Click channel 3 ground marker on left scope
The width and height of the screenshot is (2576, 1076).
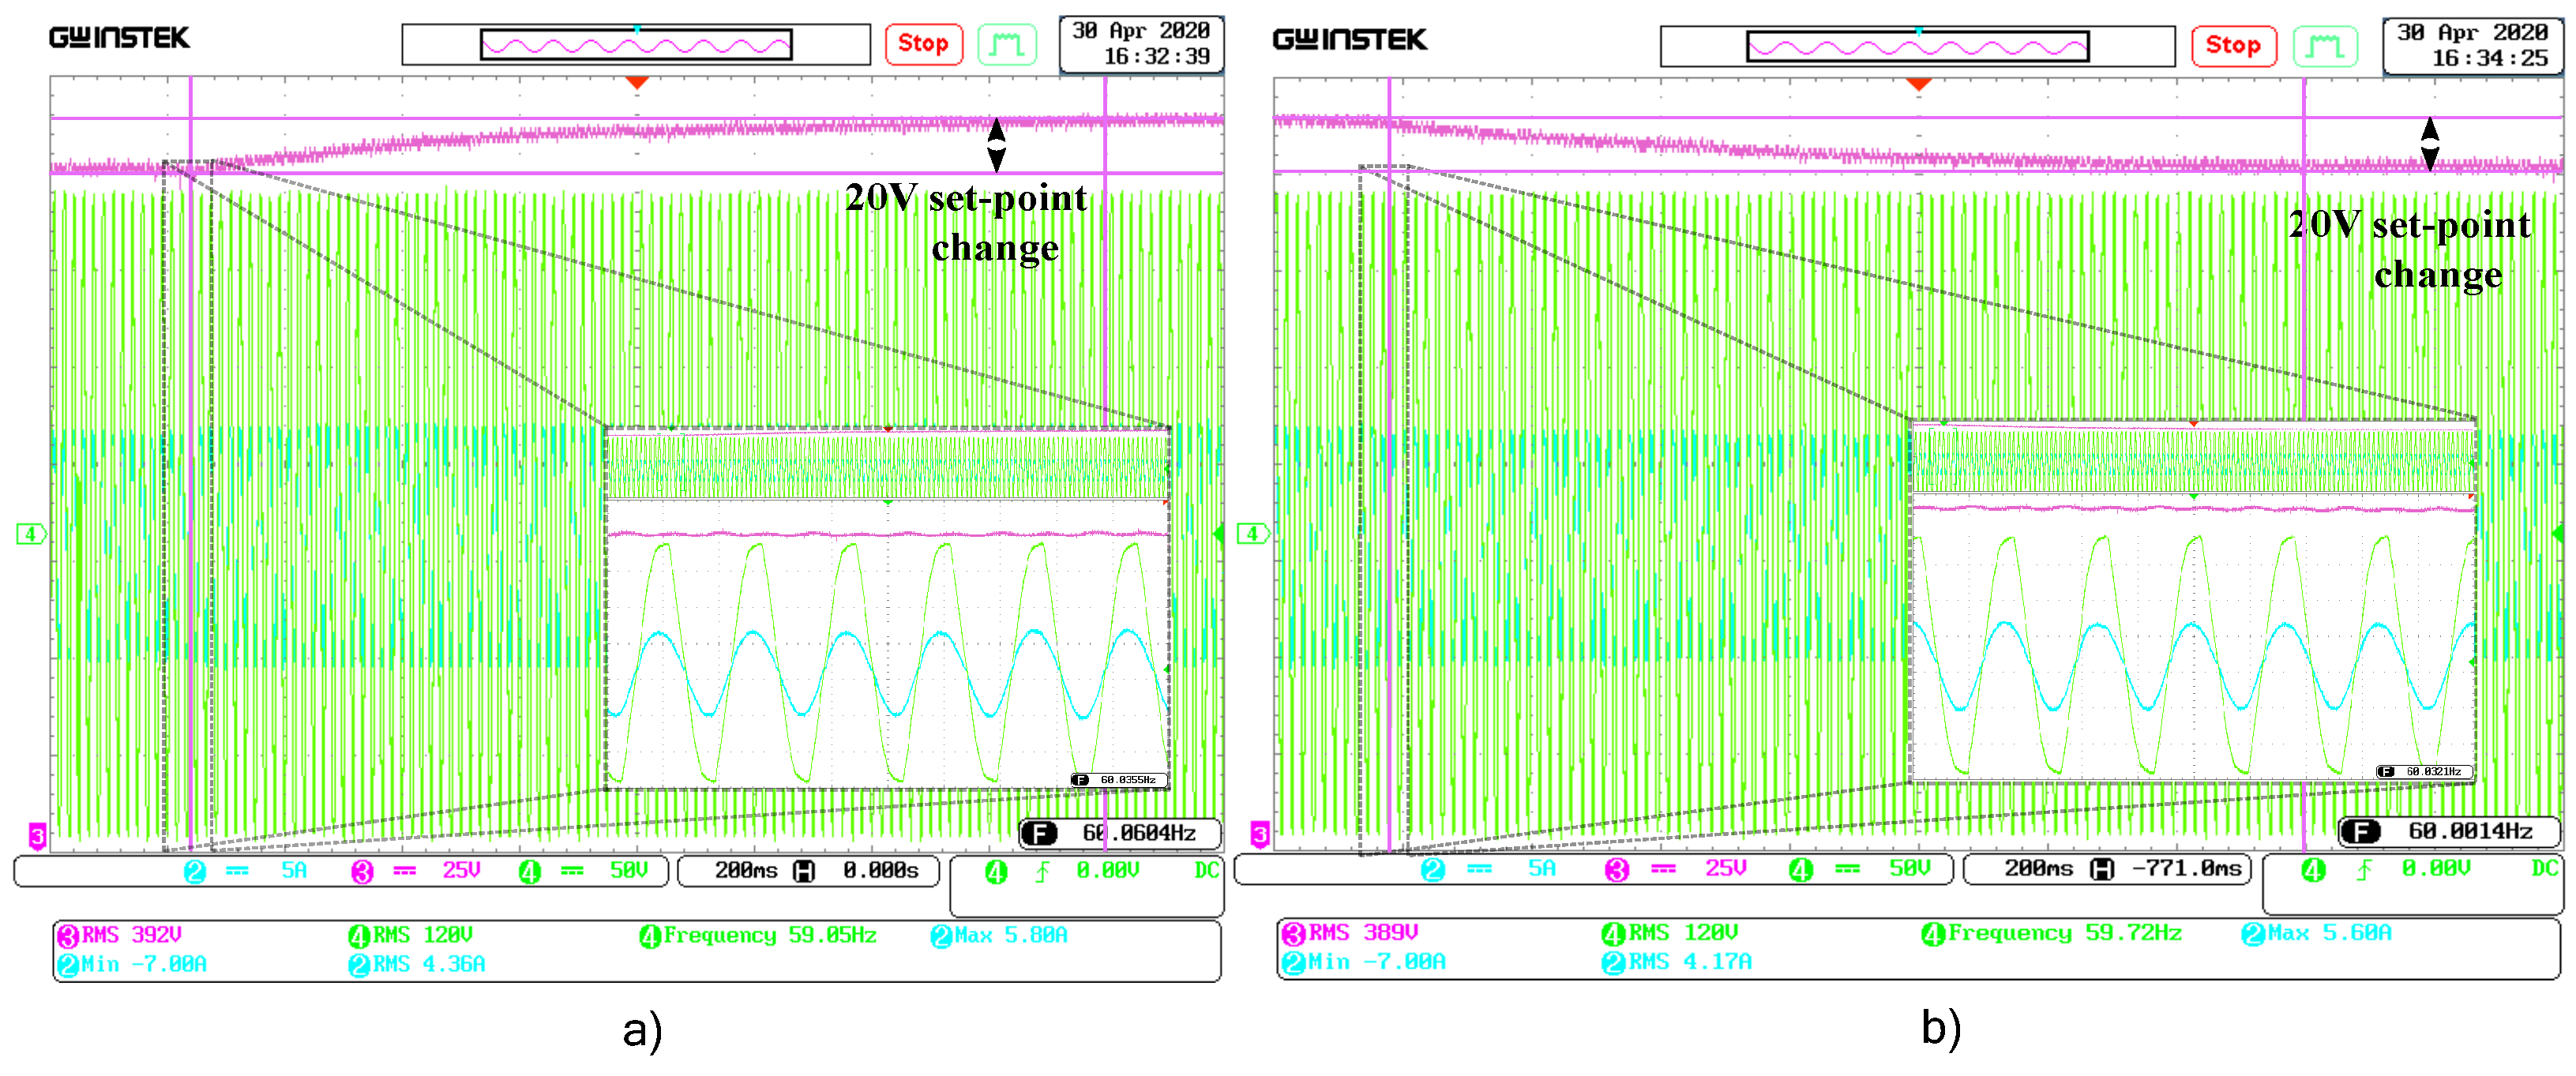point(37,835)
